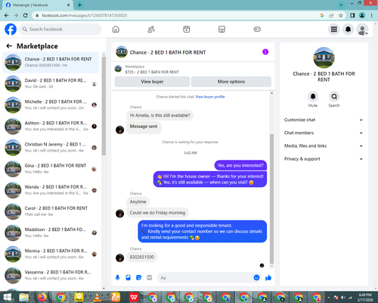This screenshot has height=303, width=378.
Task: Go back in browser history
Action: [7, 15]
